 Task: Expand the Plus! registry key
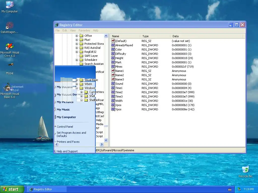coord(77,40)
